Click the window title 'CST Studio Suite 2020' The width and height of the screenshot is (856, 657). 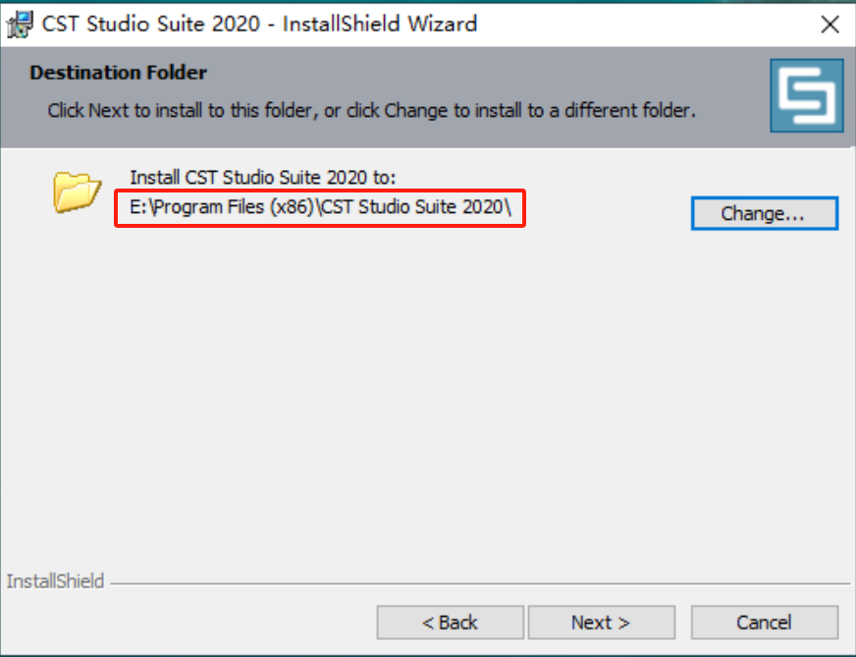[x=151, y=24]
